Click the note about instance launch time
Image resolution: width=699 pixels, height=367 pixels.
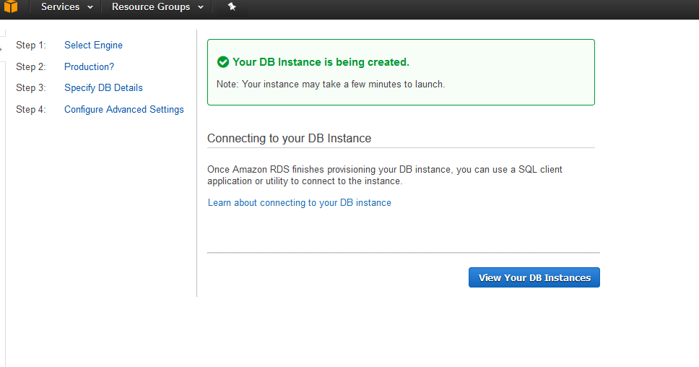[331, 85]
